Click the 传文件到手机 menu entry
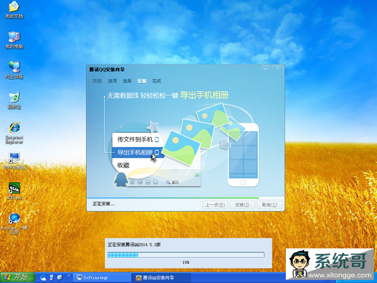Screen dimensions: 377x283 pyautogui.click(x=138, y=140)
